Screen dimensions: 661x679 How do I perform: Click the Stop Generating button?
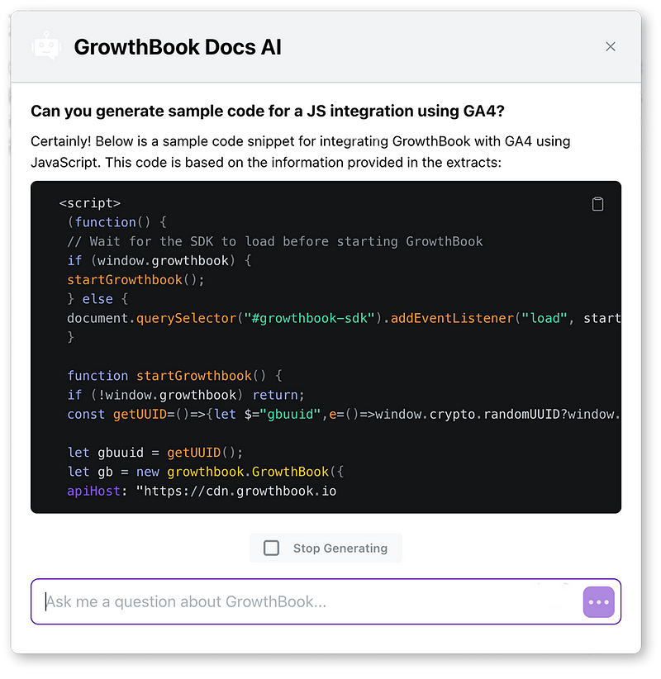[x=326, y=548]
